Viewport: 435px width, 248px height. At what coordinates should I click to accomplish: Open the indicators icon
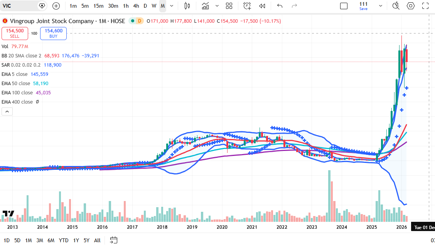click(x=205, y=6)
